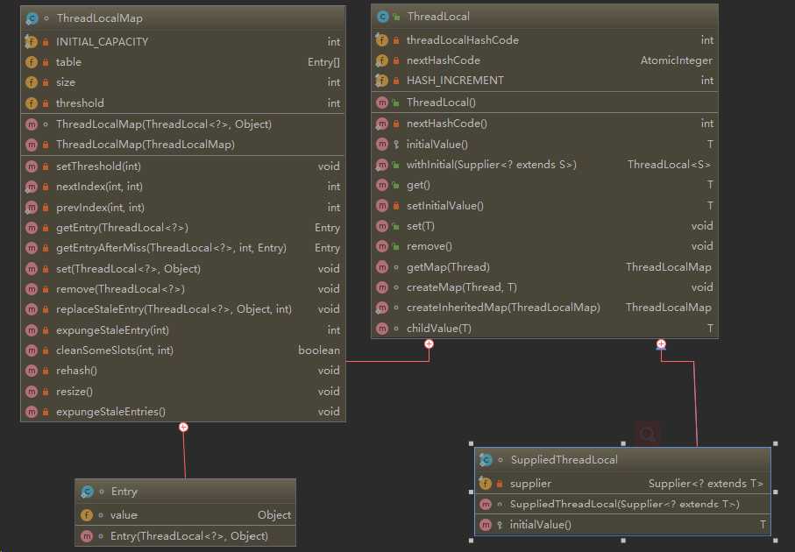Click method icon beside resize()
Image resolution: width=795 pixels, height=552 pixels.
32,392
